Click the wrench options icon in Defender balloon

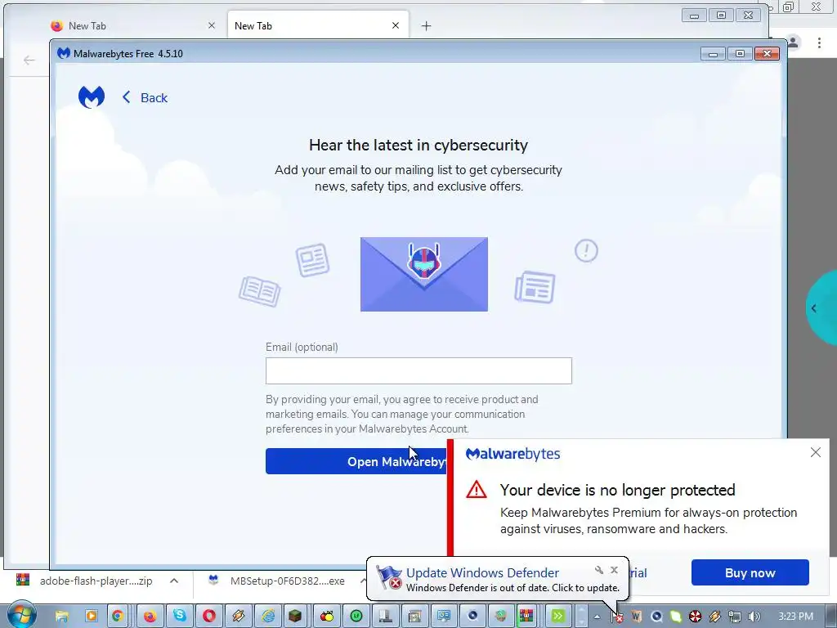click(599, 570)
